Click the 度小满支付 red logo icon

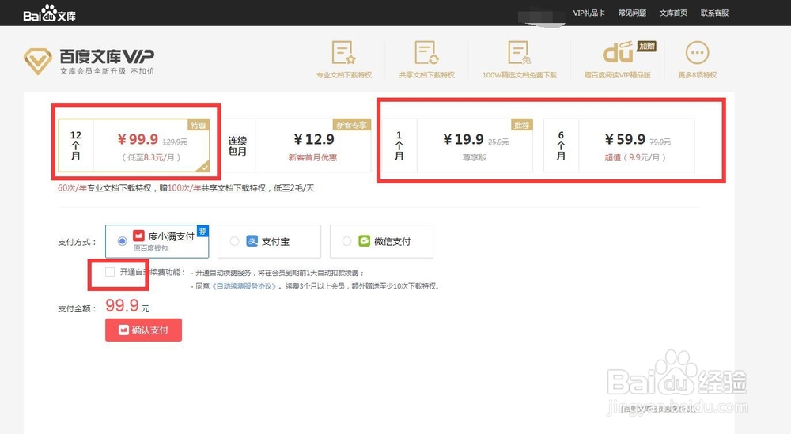coord(138,236)
